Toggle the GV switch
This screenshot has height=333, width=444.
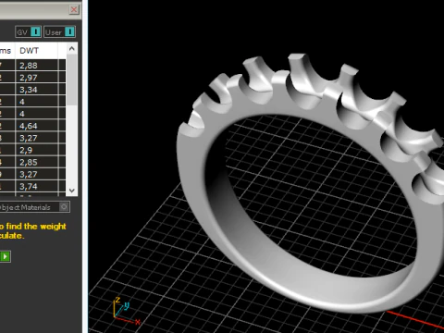click(28, 31)
